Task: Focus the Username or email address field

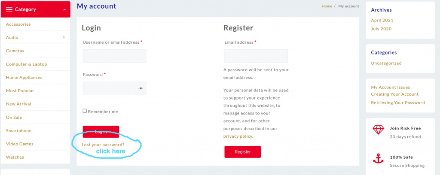Action: [114, 56]
